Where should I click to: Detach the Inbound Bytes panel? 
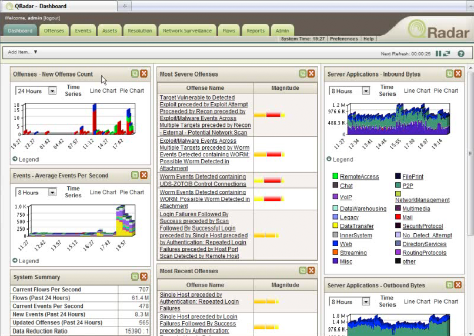pos(449,73)
